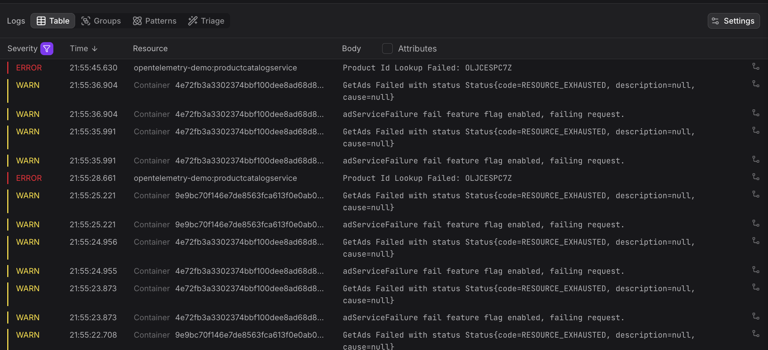Open trace for the 21:55:28.661 error row
Image resolution: width=768 pixels, height=350 pixels.
click(756, 177)
